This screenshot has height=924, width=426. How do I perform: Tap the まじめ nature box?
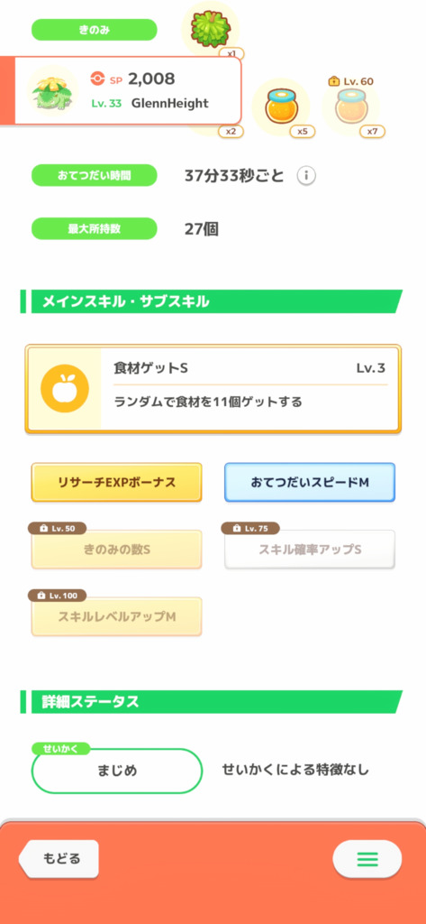(116, 771)
